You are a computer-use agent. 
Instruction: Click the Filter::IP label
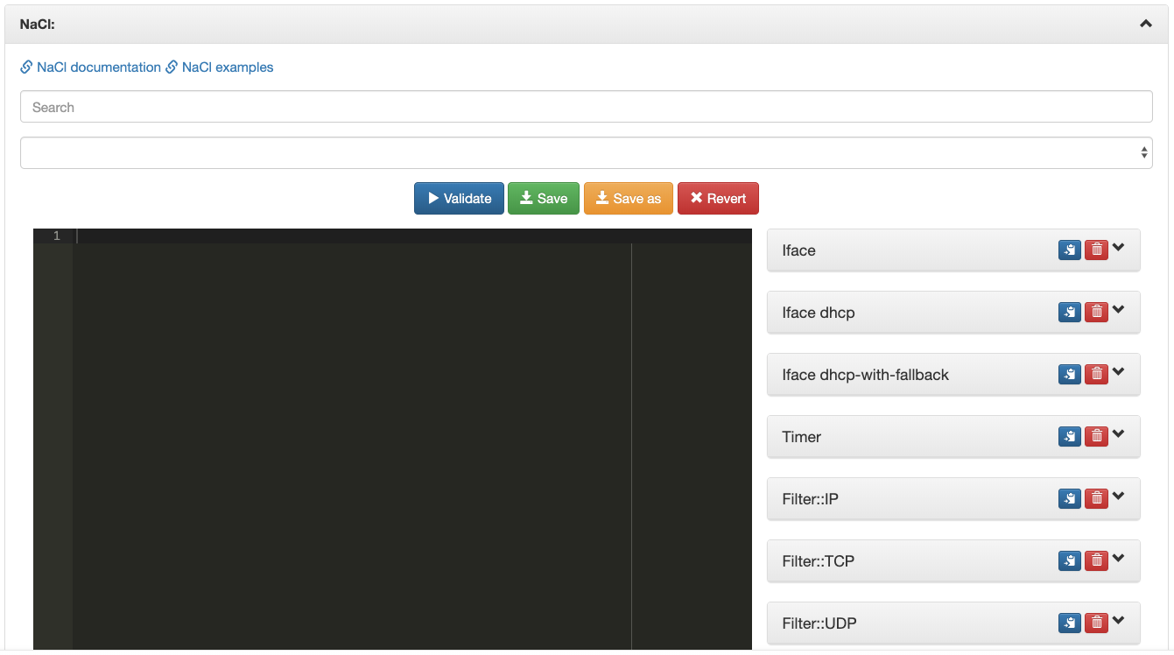[x=810, y=498]
